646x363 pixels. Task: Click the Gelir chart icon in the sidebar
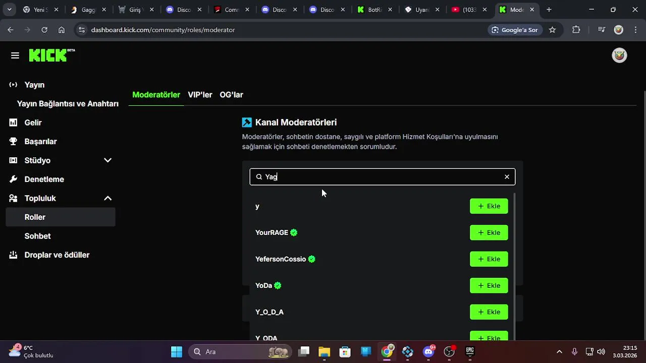(x=13, y=123)
